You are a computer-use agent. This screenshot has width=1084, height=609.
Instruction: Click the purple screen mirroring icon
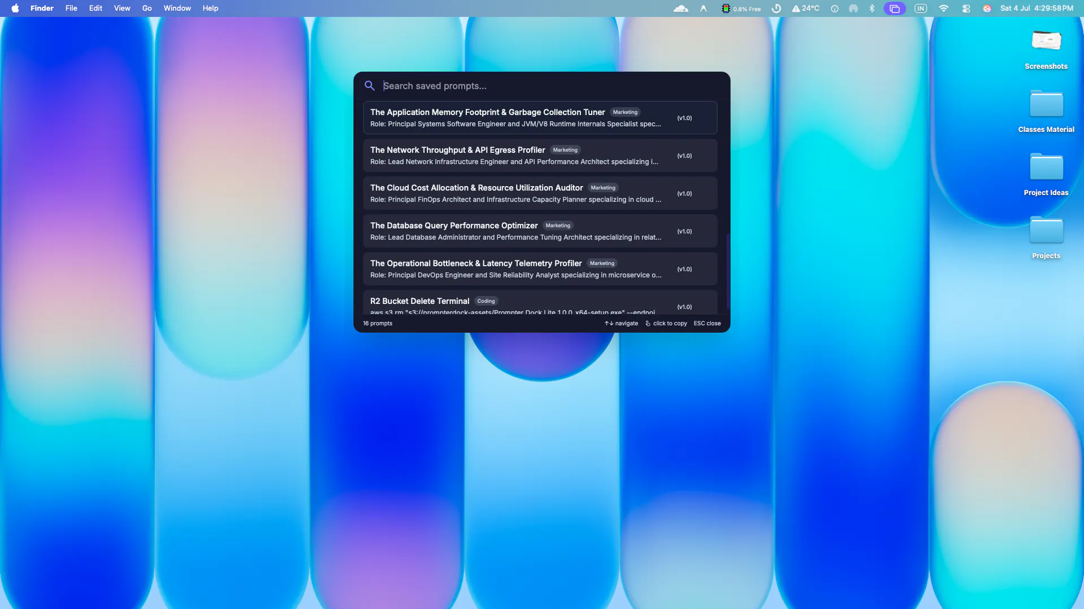pos(894,8)
